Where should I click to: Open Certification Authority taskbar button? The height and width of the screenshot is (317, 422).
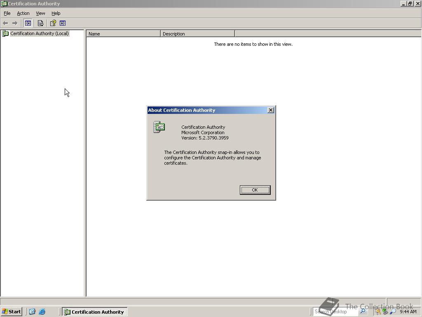(95, 312)
